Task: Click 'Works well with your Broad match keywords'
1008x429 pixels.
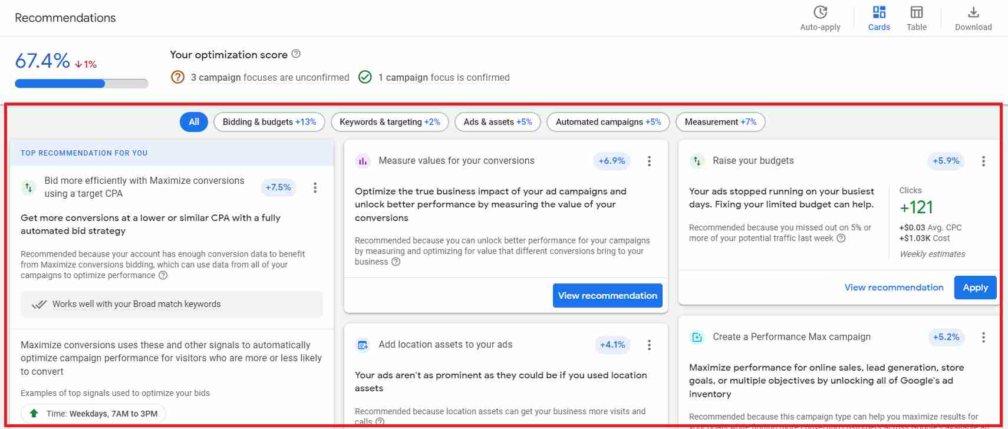Action: (x=136, y=304)
